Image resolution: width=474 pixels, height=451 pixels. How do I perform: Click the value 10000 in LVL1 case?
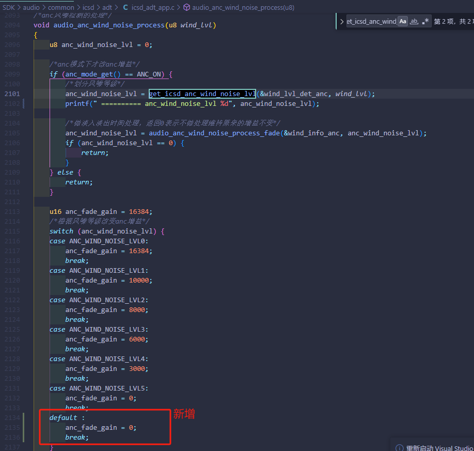coord(139,281)
